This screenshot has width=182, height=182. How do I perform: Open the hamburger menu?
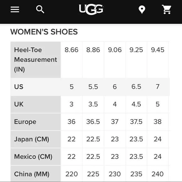pyautogui.click(x=15, y=9)
